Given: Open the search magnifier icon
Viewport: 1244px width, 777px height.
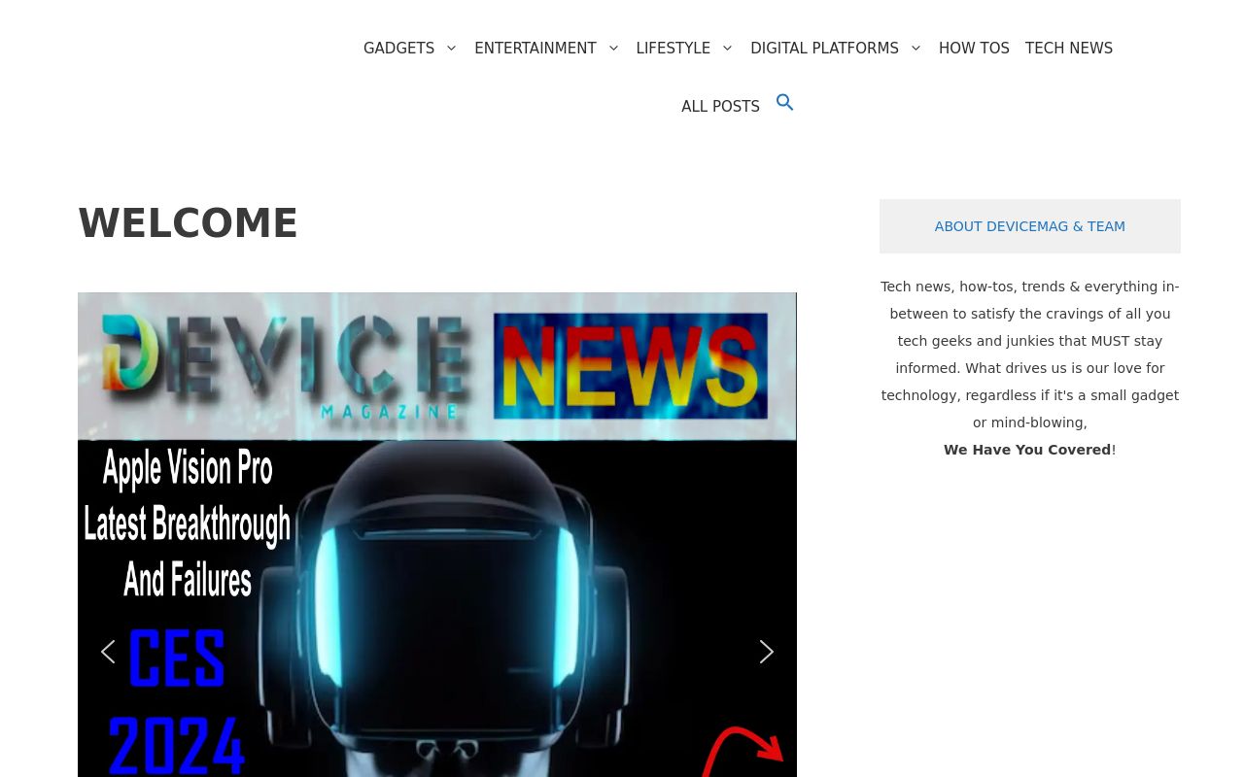Looking at the screenshot, I should pos(785,103).
